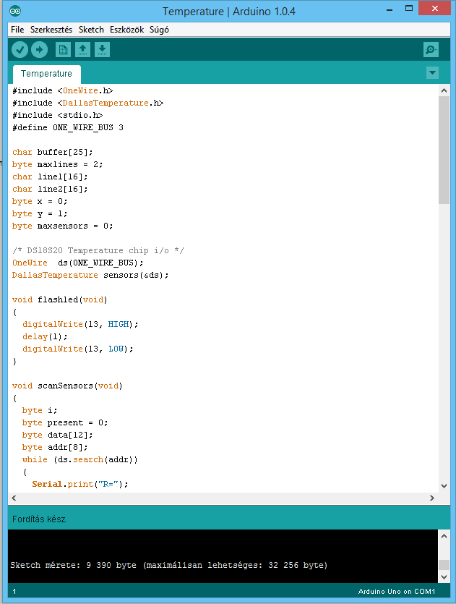Open a sketch using the Open icon
Viewport: 456px width, 604px height.
(83, 49)
